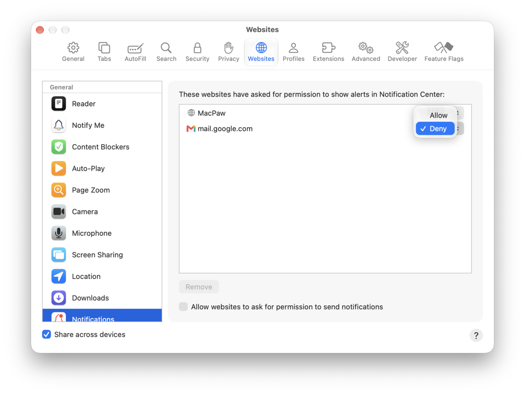Image resolution: width=525 pixels, height=394 pixels.
Task: Click the greyed-out Remove button
Action: click(x=199, y=287)
